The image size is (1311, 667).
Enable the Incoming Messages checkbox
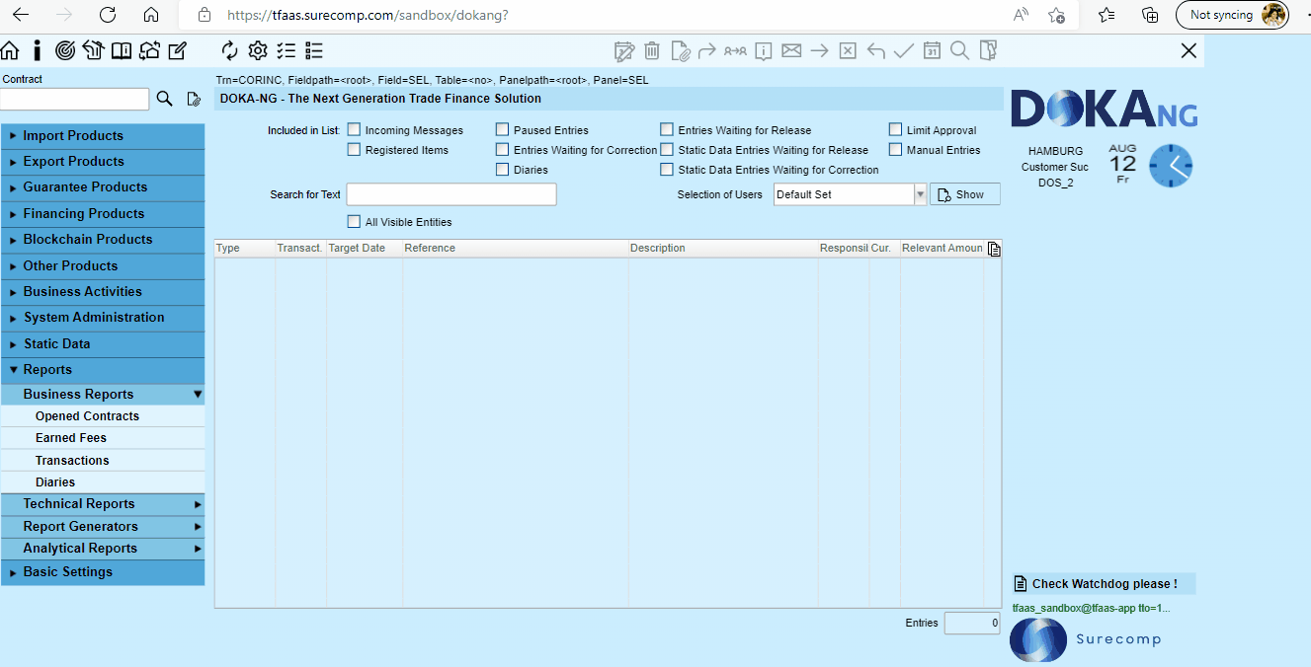click(354, 129)
